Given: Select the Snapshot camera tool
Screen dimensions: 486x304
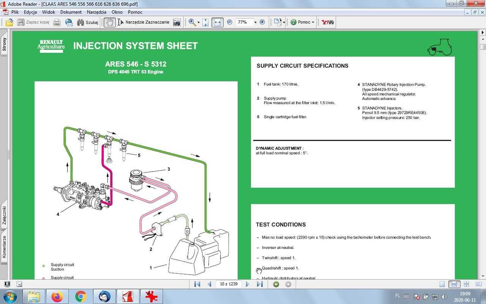Looking at the screenshot, I should click(177, 22).
